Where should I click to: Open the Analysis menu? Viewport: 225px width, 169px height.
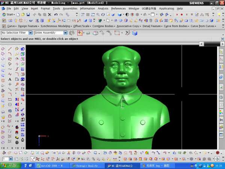click(103, 9)
